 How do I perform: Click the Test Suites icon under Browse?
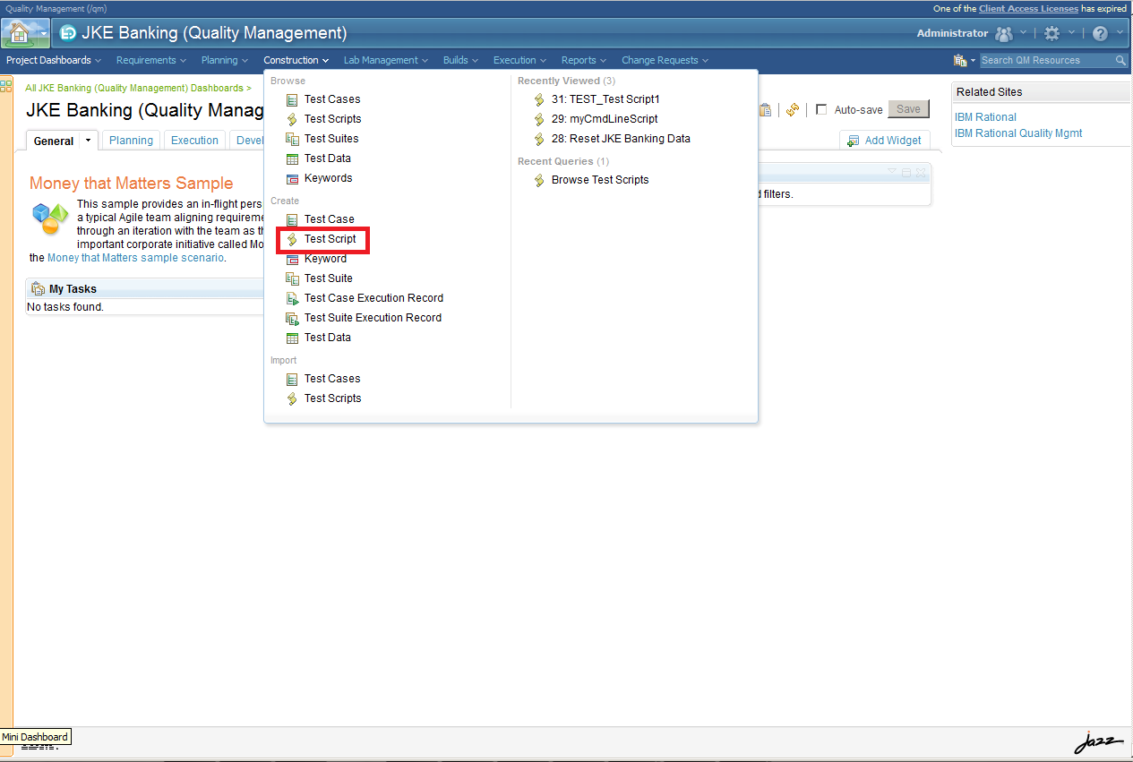pos(291,139)
